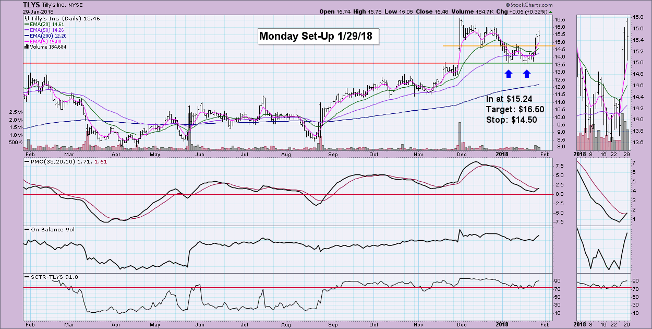Click the 16.5 price axis label on main chart
The image size is (652, 329).
pyautogui.click(x=561, y=20)
